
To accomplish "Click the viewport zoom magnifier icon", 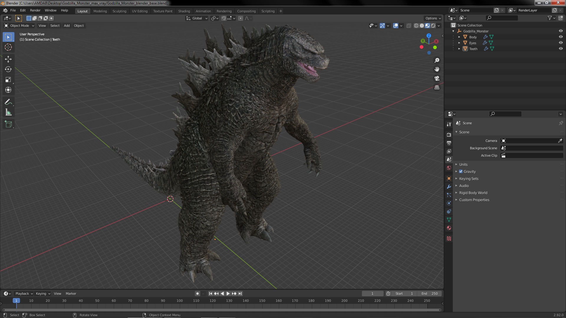I will point(437,60).
